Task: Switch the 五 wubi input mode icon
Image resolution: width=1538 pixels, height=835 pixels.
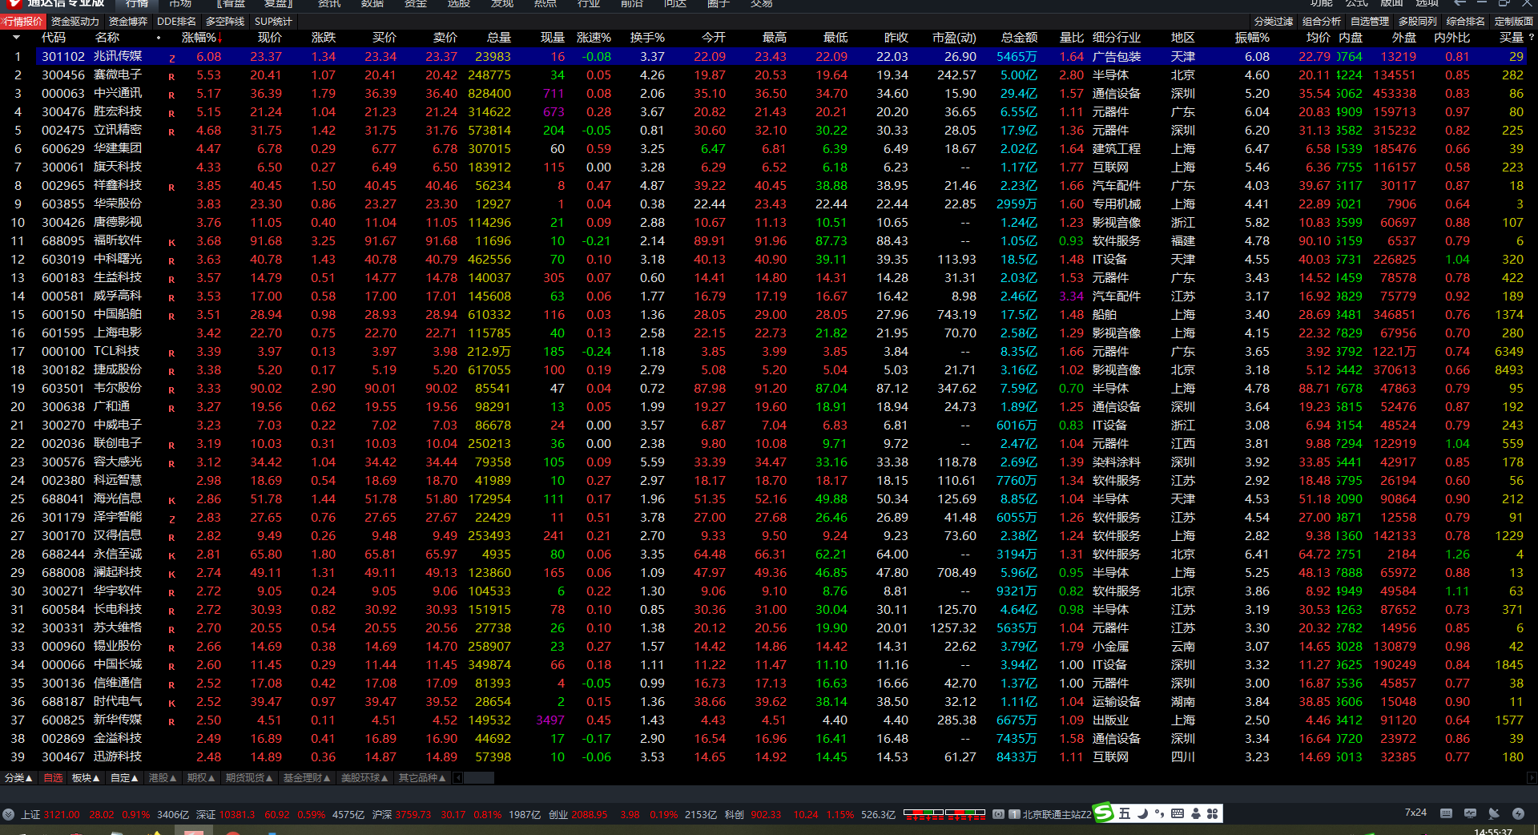Action: (x=1125, y=813)
